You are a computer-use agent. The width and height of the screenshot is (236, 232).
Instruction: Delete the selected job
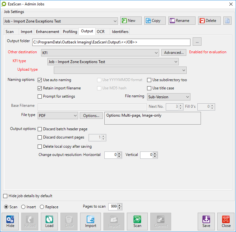coord(209,21)
